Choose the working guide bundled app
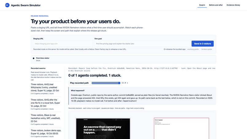The image size is (247, 139). [193, 49]
